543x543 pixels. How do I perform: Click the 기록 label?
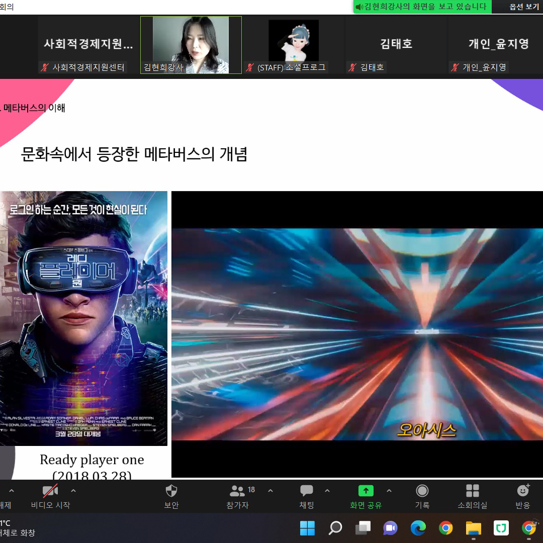pyautogui.click(x=422, y=505)
